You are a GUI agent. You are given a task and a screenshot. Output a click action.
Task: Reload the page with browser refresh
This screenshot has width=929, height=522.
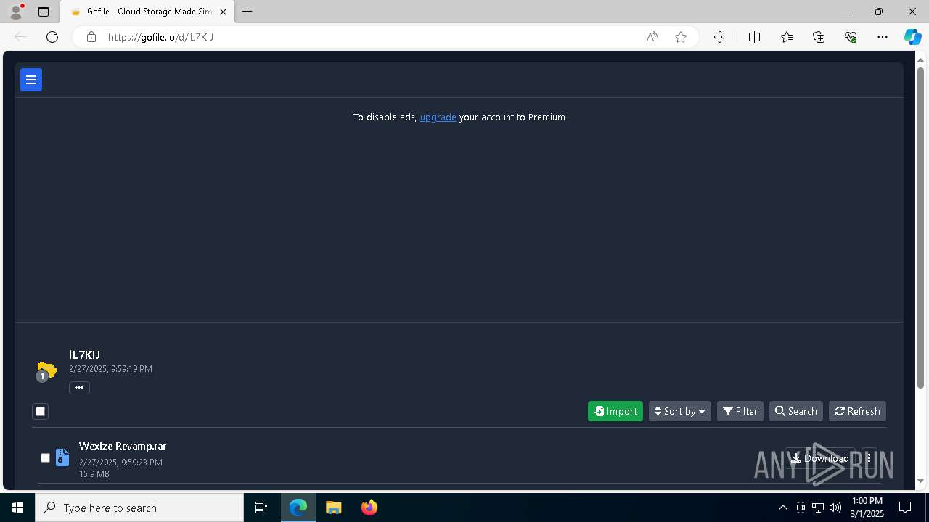pos(52,37)
